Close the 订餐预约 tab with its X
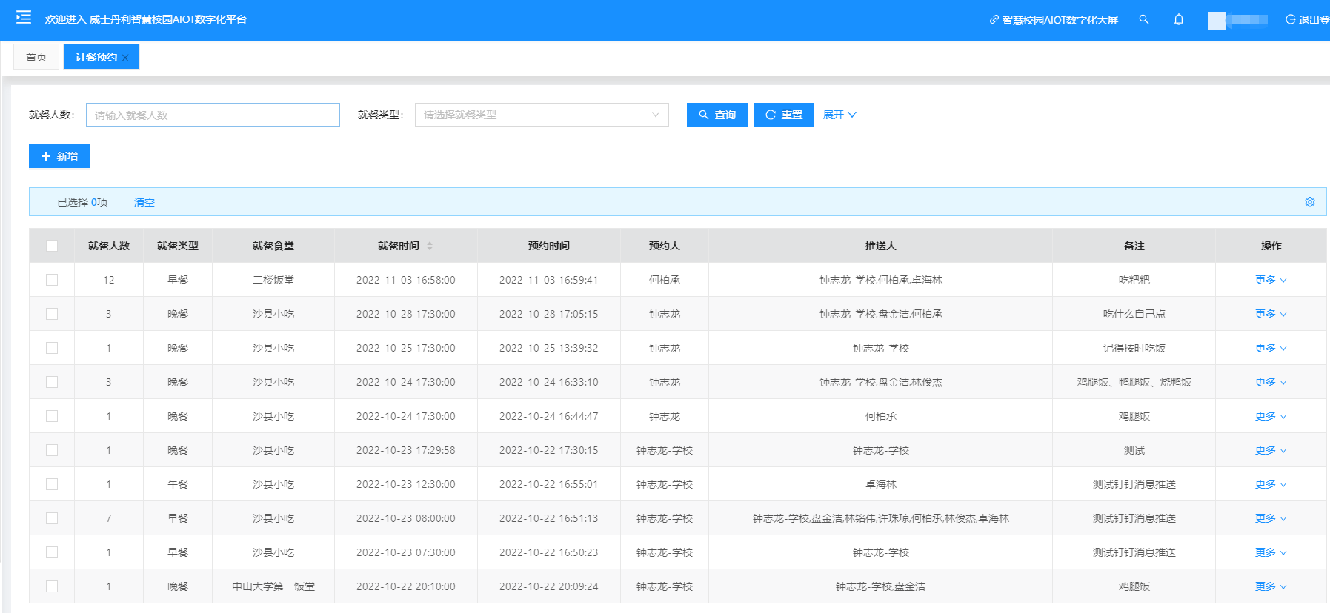The height and width of the screenshot is (613, 1330). 126,58
